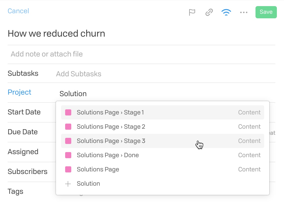Click pink swatch for Stage 1 row
Screen dimensions: 284x206
68,112
